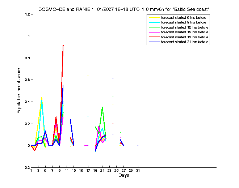Click y-axis tick label '1.2'

click(x=28, y=14)
